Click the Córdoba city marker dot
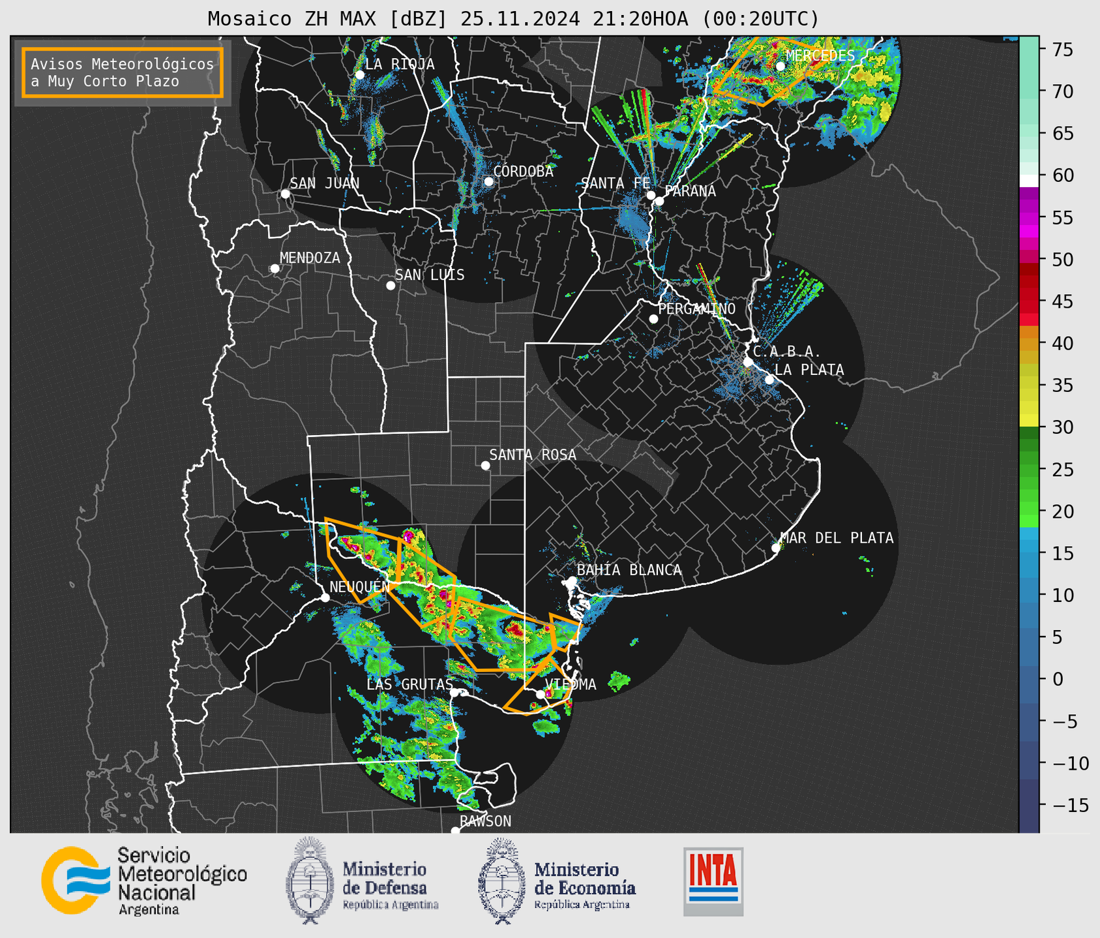1100x938 pixels. 488,181
